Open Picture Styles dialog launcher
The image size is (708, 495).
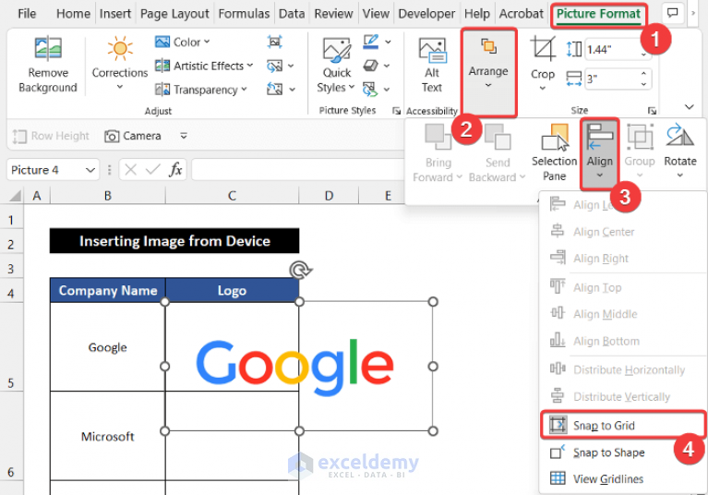tap(396, 111)
